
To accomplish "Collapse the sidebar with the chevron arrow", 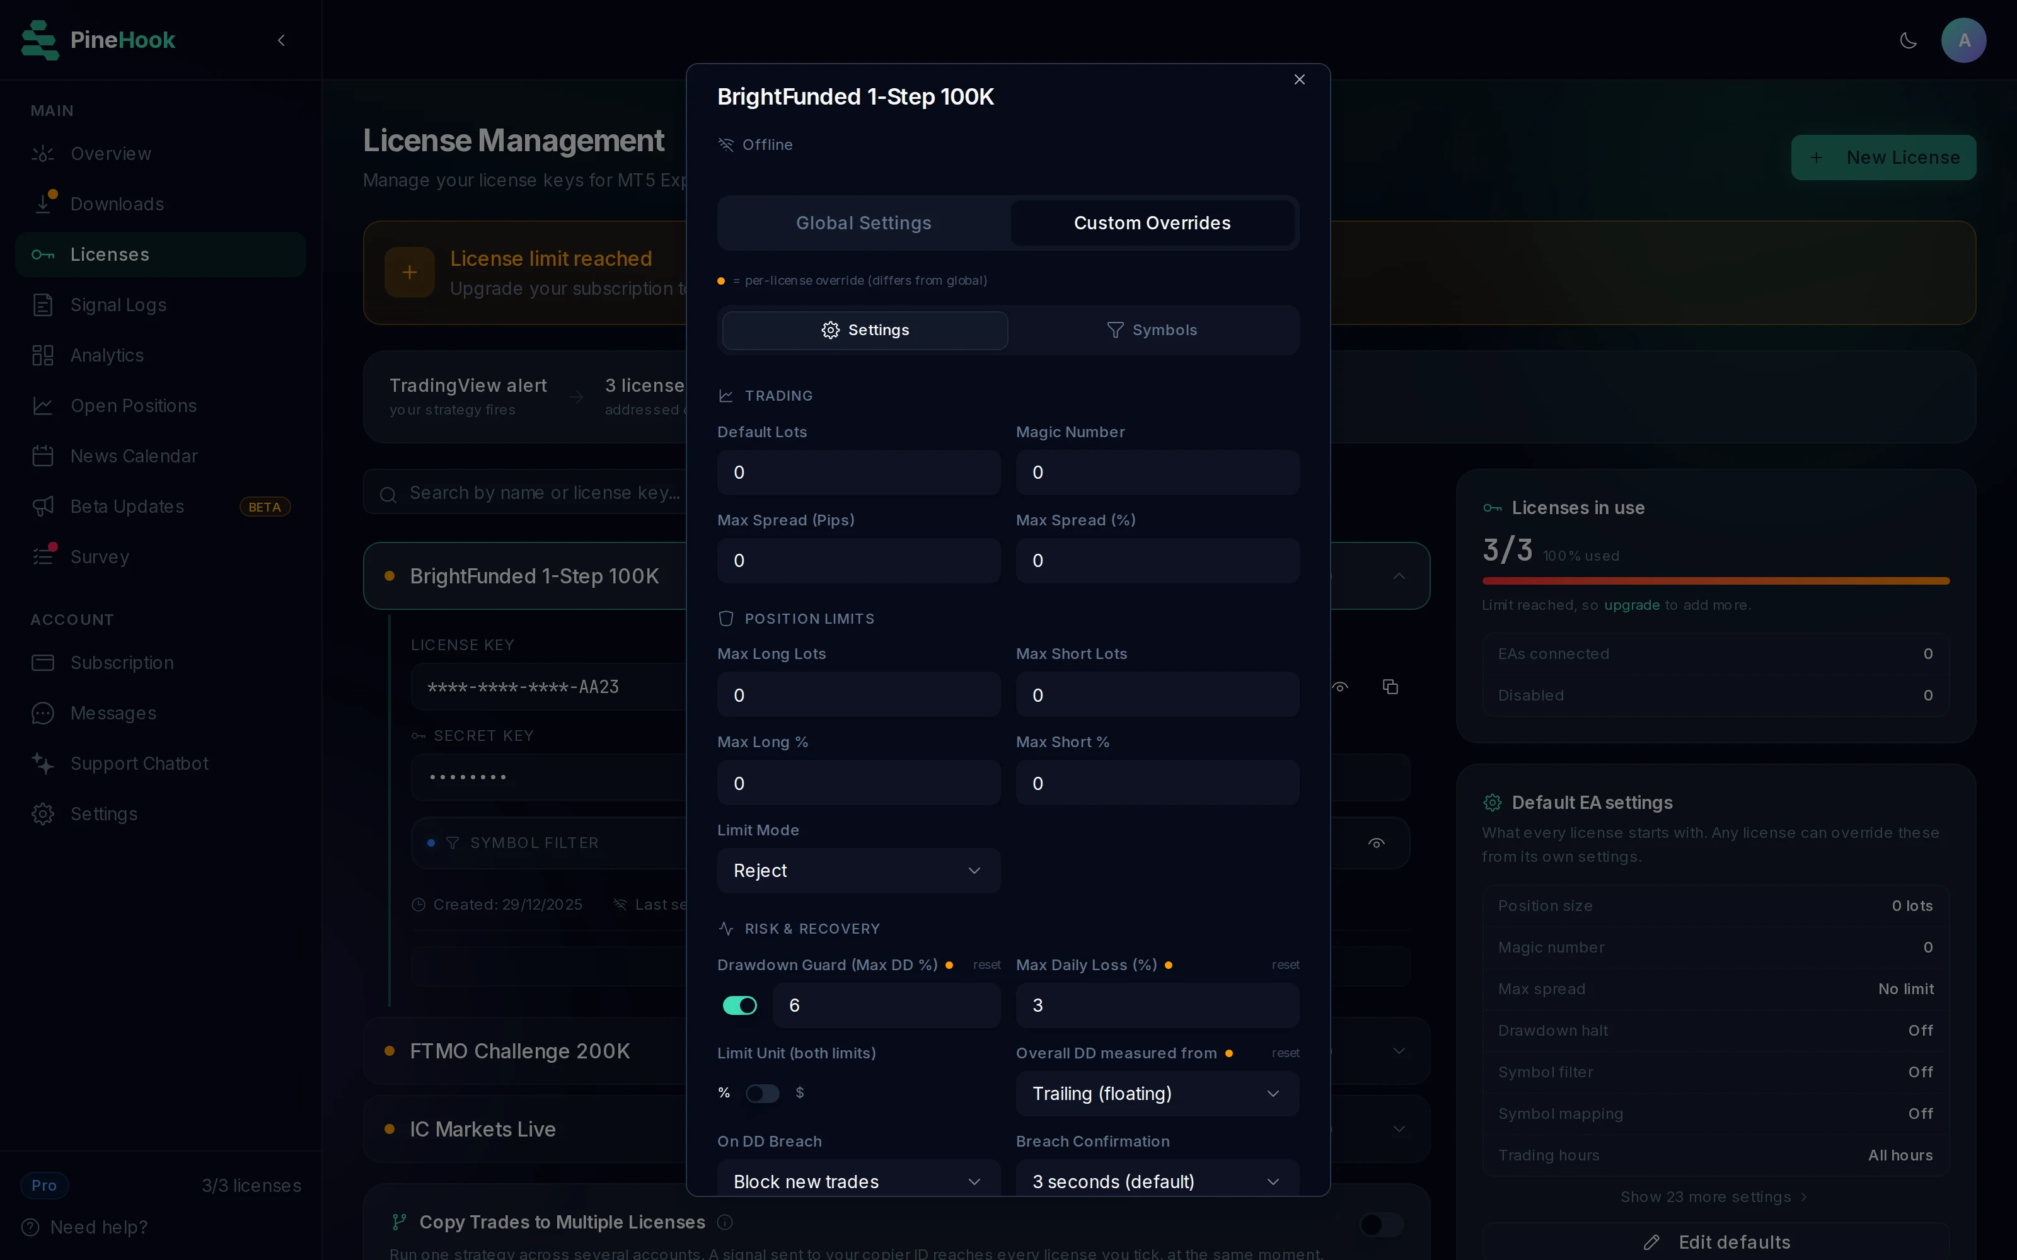I will [281, 40].
